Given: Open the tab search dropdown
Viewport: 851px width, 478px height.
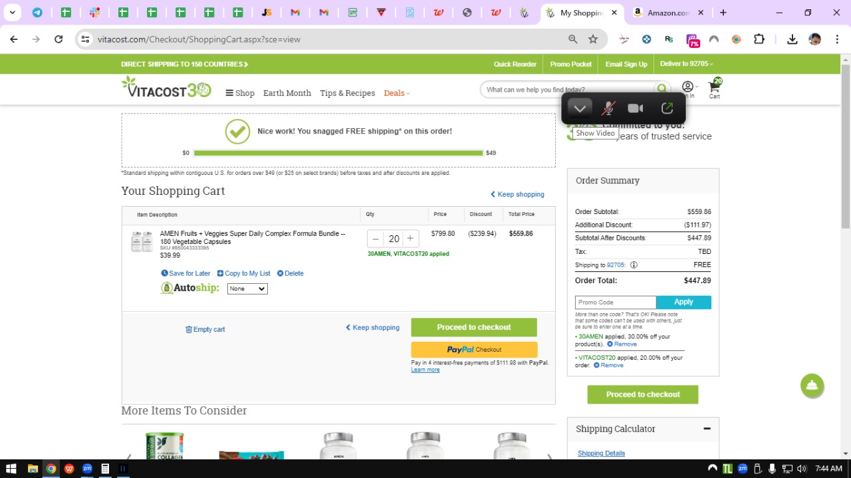Looking at the screenshot, I should [12, 13].
